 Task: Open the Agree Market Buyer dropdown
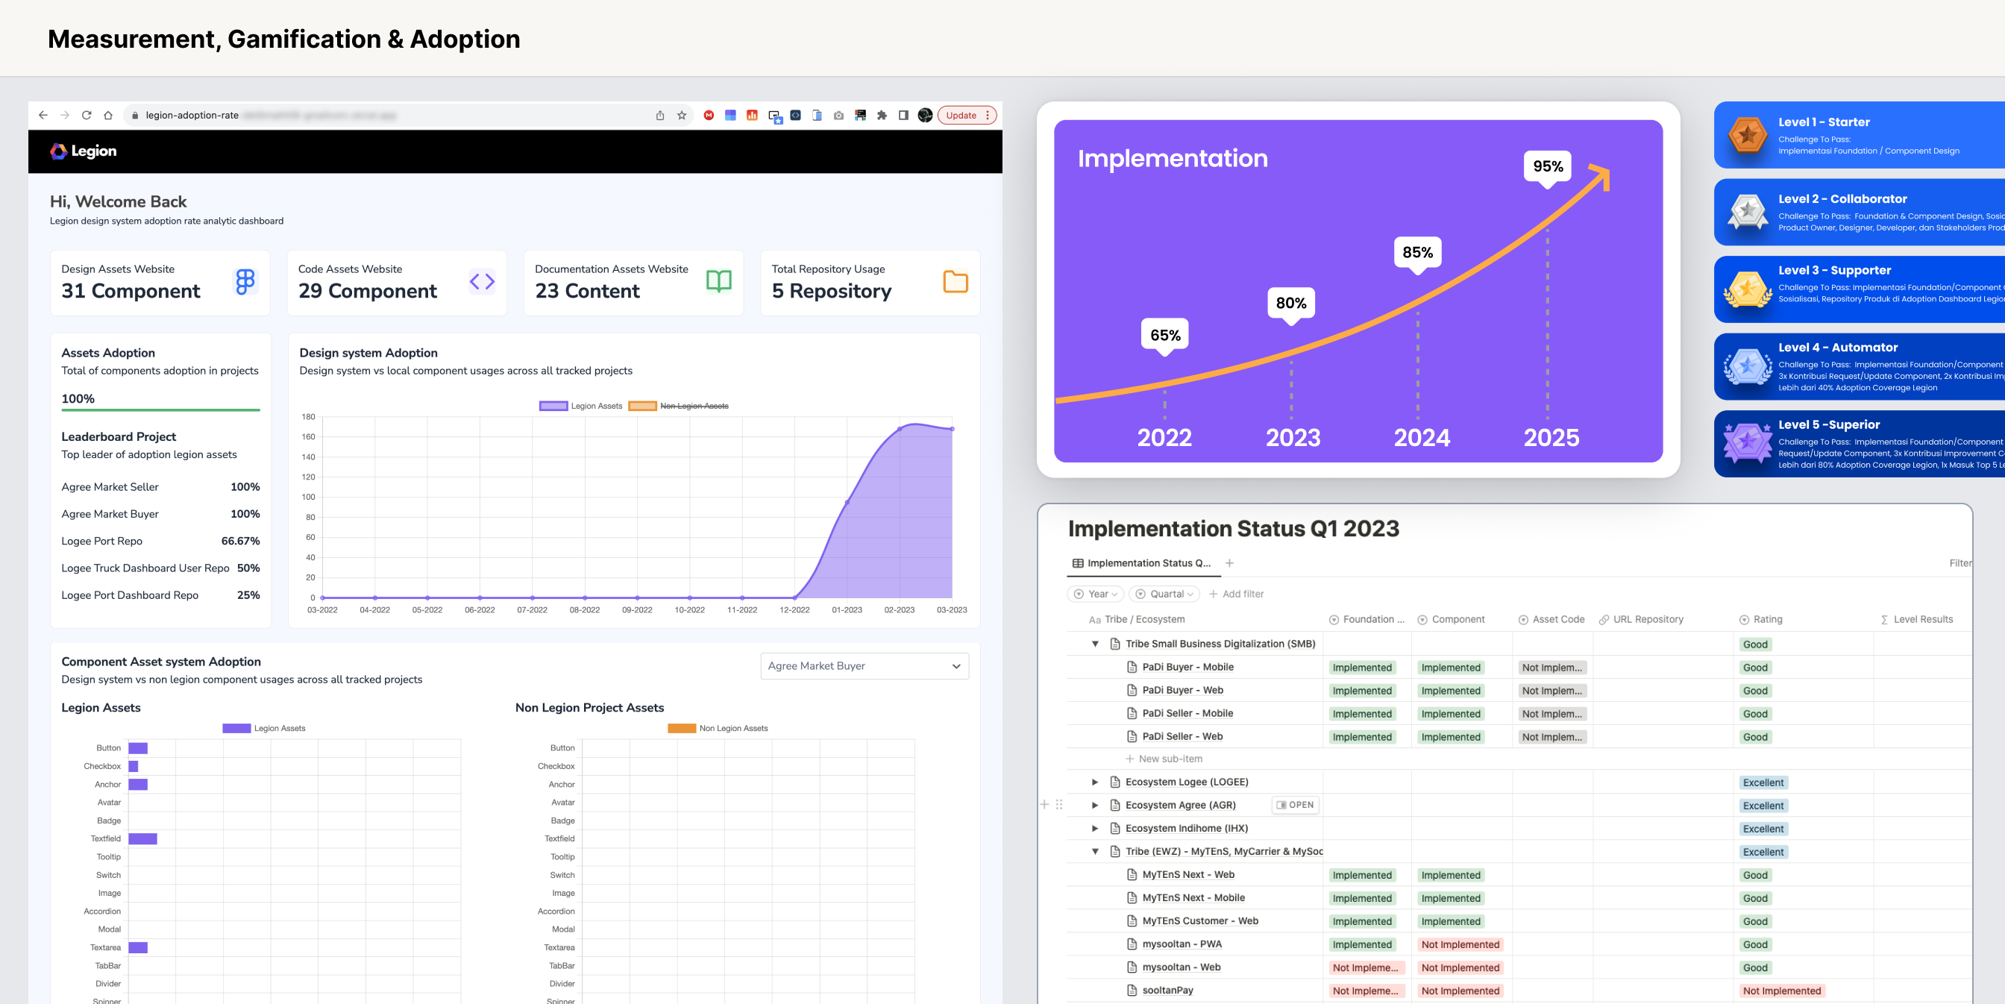coord(864,666)
